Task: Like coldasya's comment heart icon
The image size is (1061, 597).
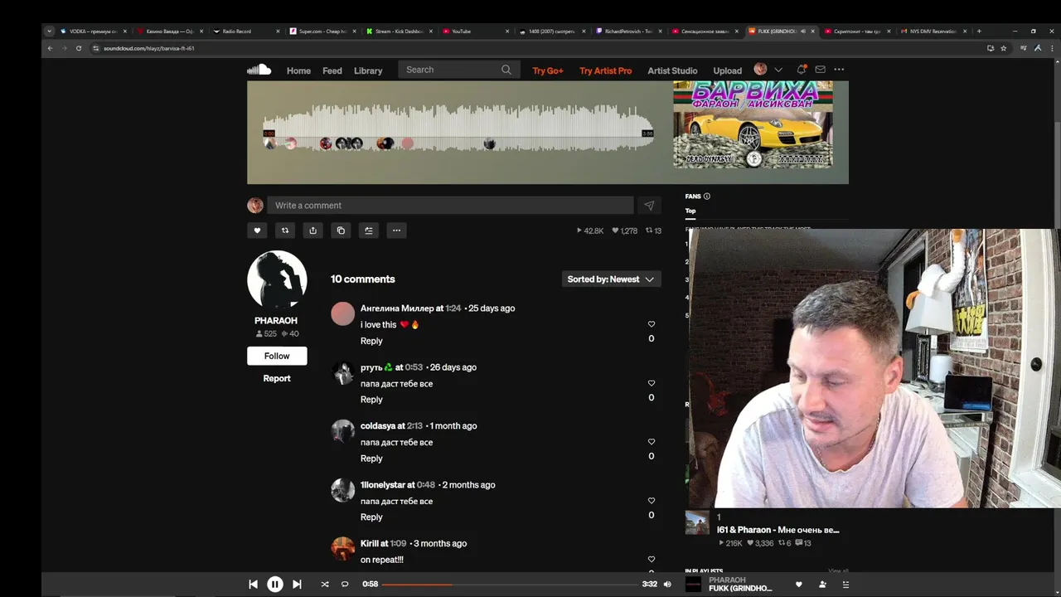Action: [652, 442]
